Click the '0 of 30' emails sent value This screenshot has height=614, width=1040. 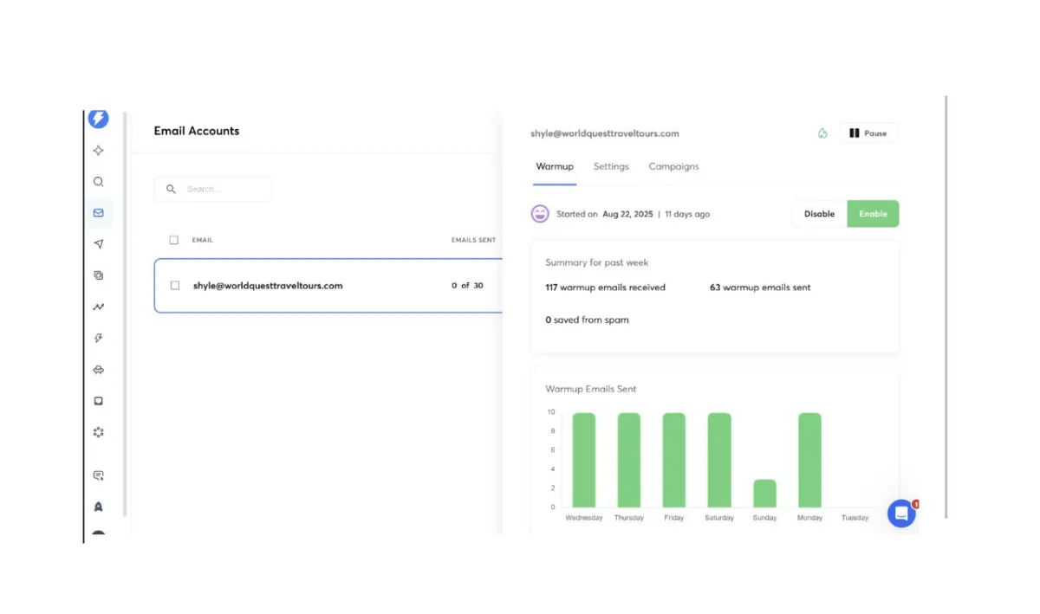click(467, 286)
